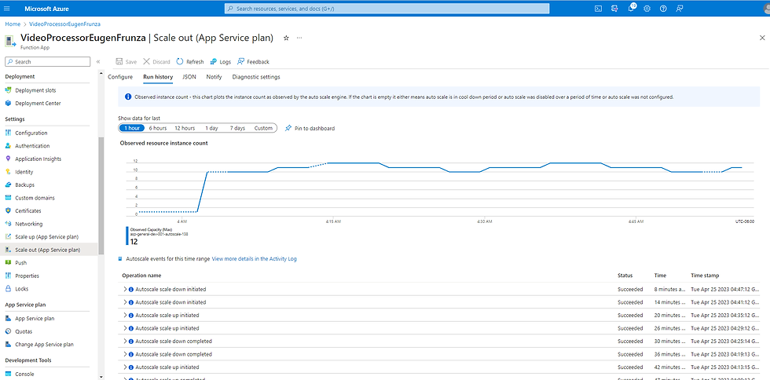The height and width of the screenshot is (380, 770).
Task: Switch to the JSON tab
Action: point(189,77)
